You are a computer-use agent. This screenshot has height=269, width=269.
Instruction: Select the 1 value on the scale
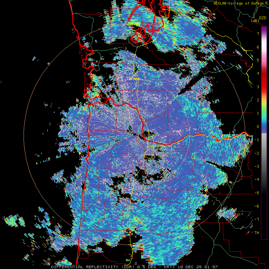pos(258,113)
